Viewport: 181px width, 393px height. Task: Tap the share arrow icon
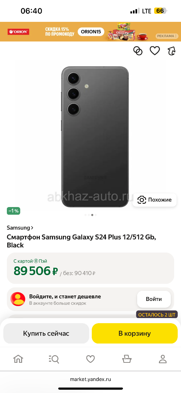[x=172, y=51]
